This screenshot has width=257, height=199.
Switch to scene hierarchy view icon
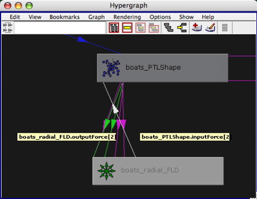click(168, 28)
